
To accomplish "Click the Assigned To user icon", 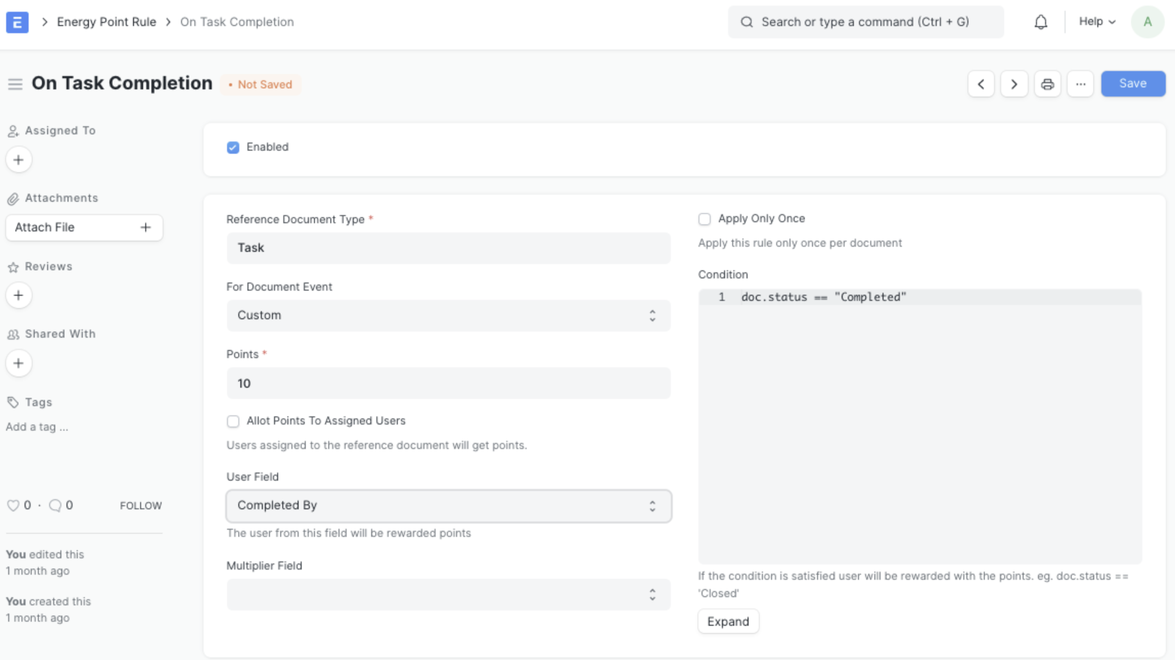I will [x=13, y=131].
